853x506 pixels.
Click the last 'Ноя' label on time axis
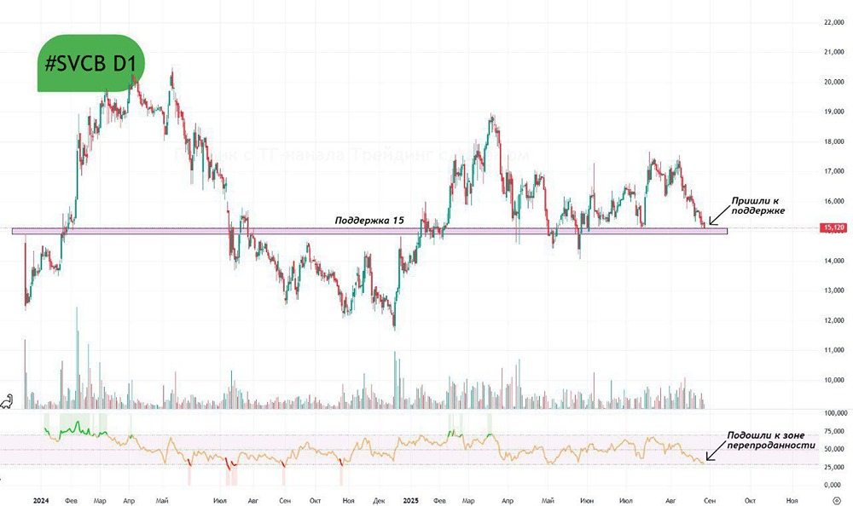click(792, 501)
